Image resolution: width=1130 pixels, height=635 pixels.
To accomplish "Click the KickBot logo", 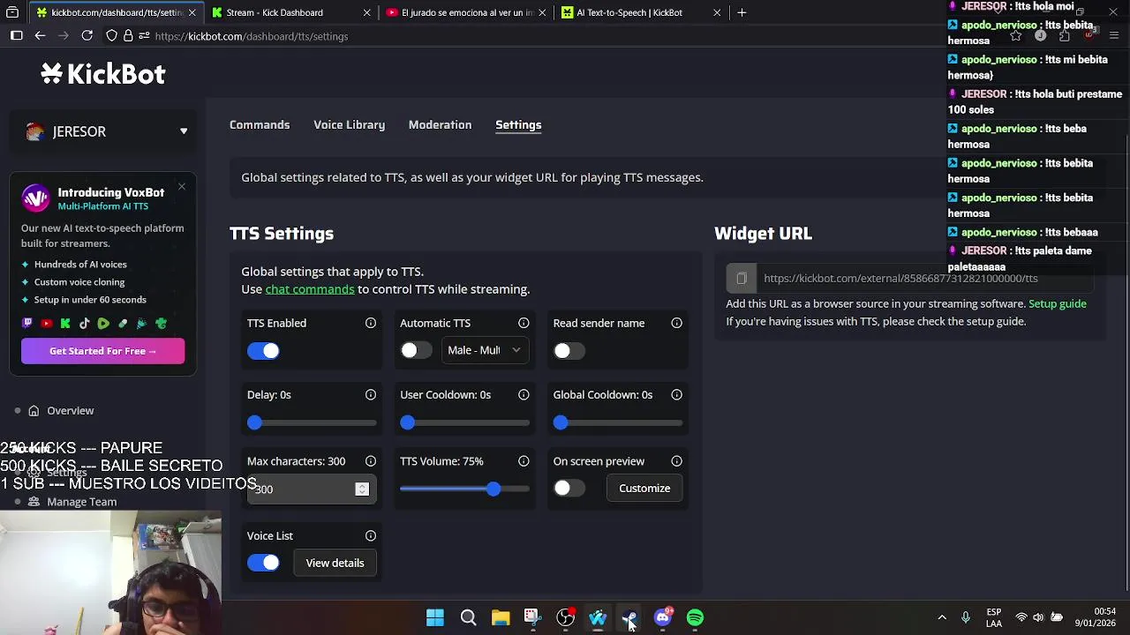I will pos(103,74).
